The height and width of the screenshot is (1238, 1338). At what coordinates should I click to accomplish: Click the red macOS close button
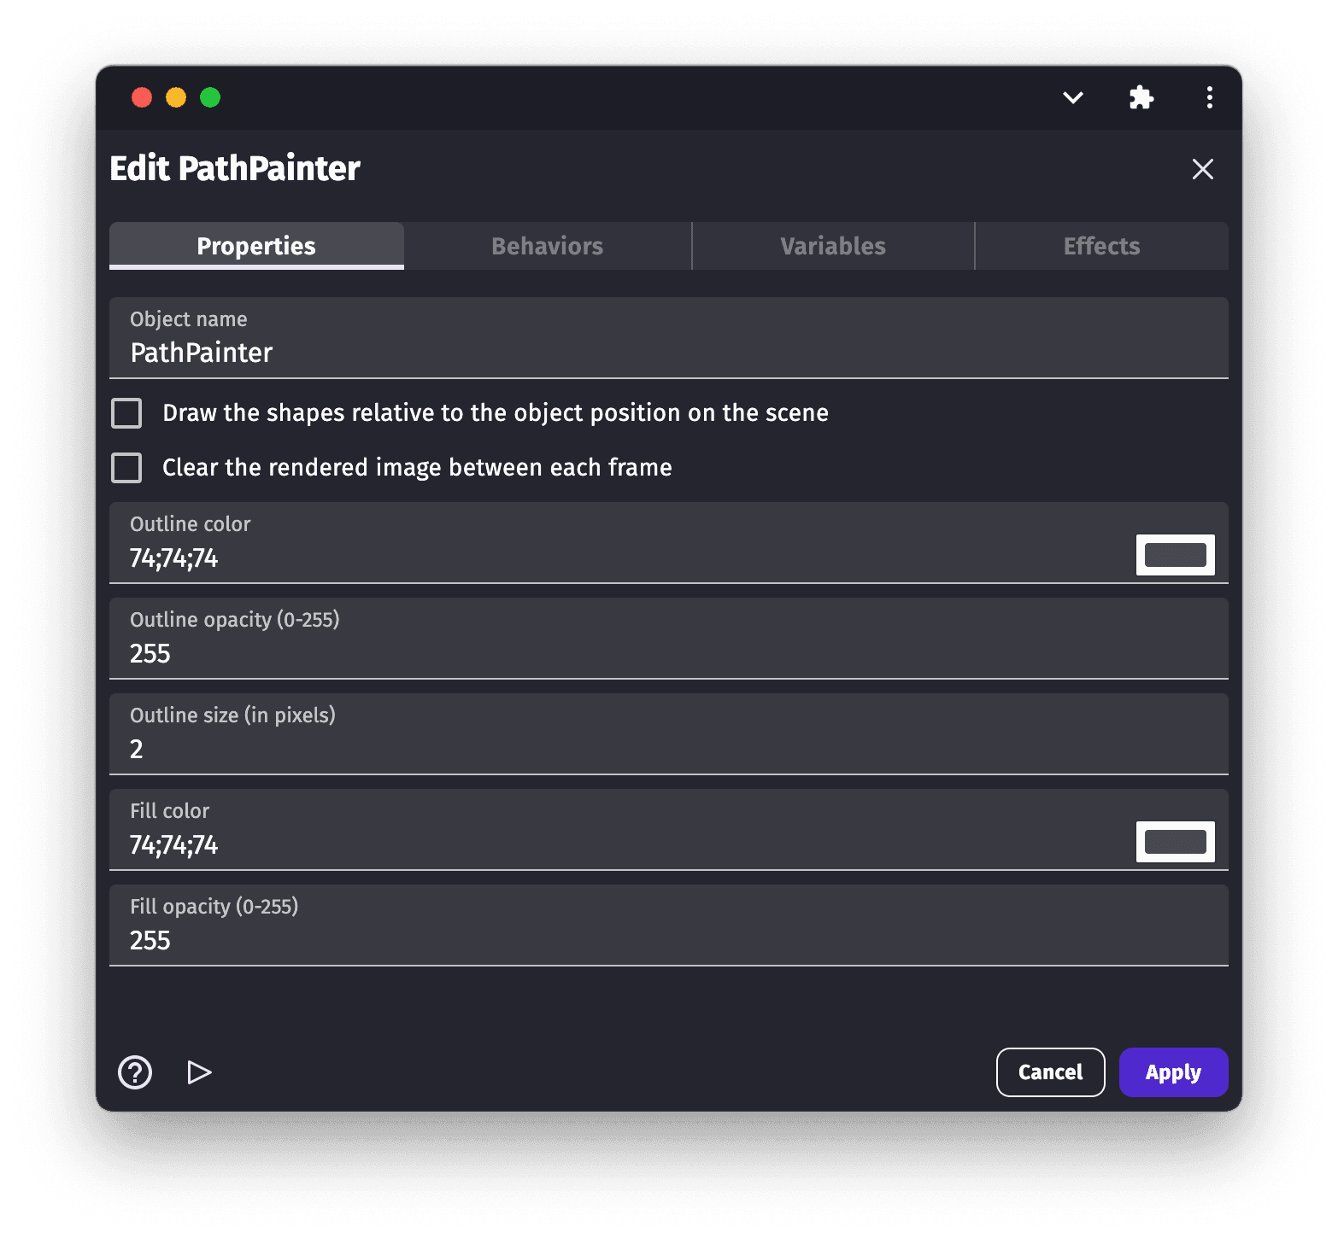(x=142, y=97)
